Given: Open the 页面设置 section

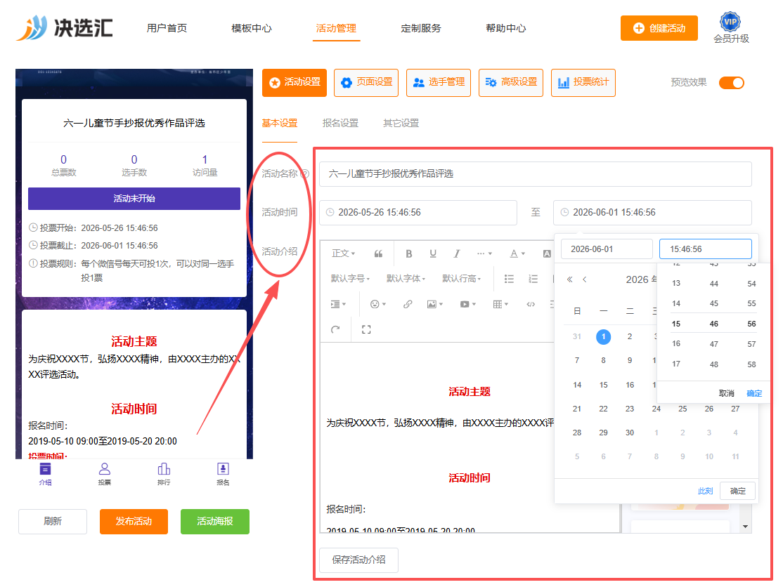Looking at the screenshot, I should point(366,82).
